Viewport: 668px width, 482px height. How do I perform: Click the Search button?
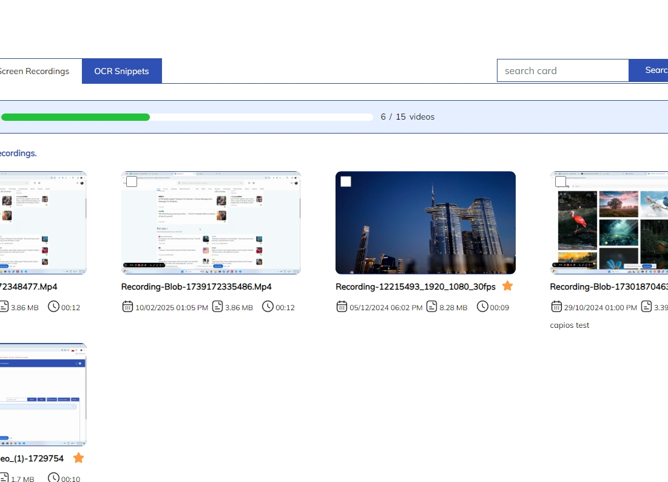649,70
